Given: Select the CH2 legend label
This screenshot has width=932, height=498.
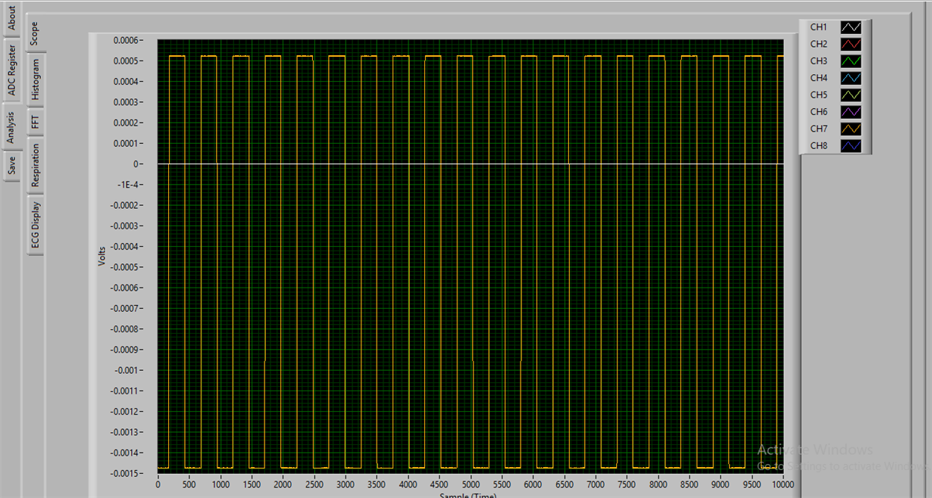Looking at the screenshot, I should point(819,44).
